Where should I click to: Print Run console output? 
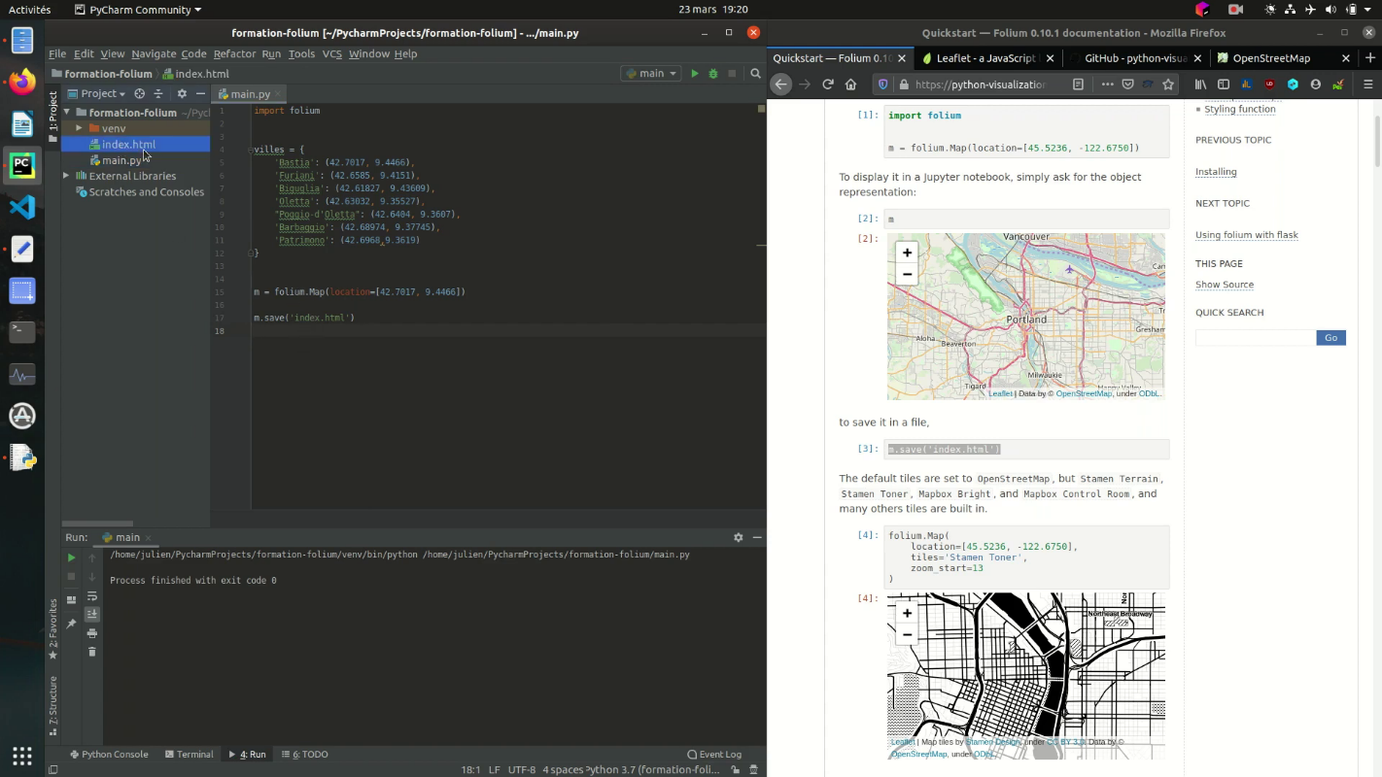point(92,633)
